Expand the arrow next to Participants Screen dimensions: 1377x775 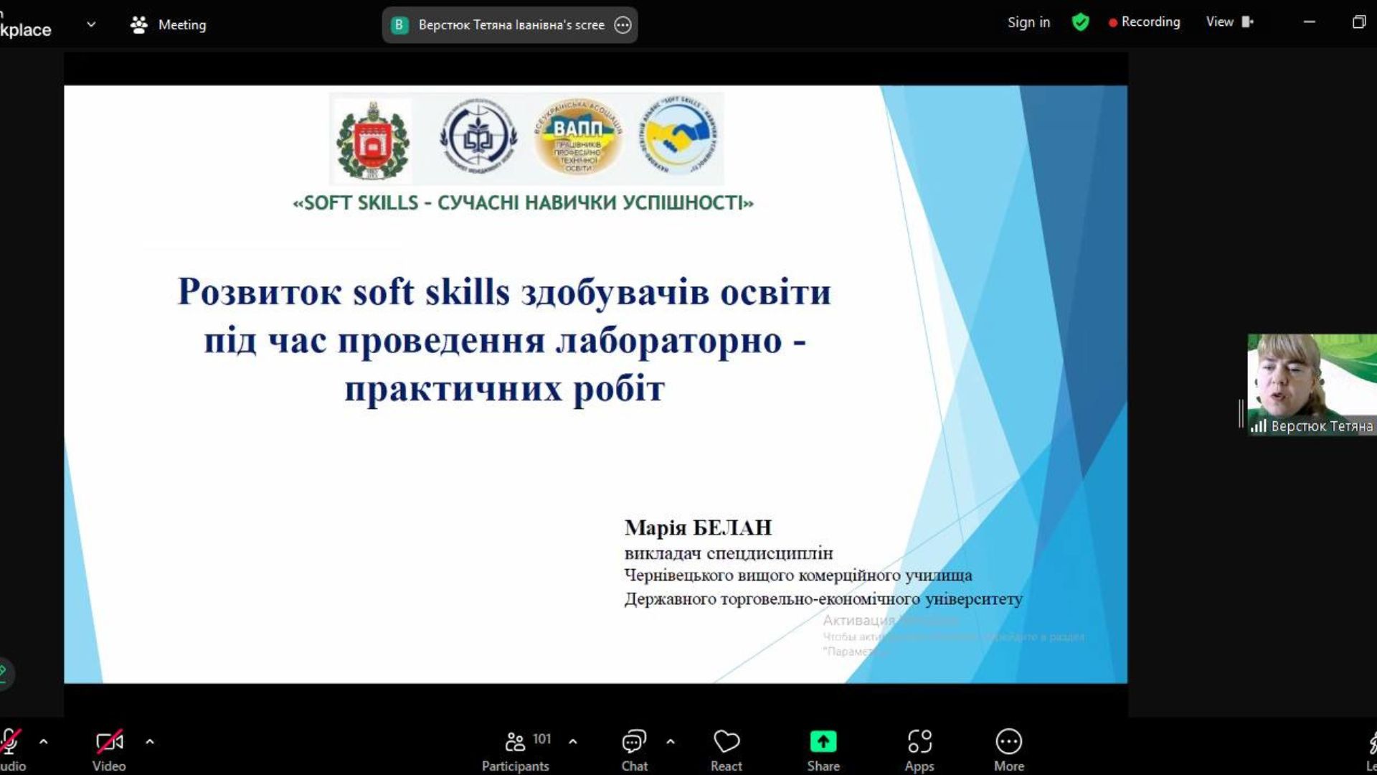coord(573,741)
